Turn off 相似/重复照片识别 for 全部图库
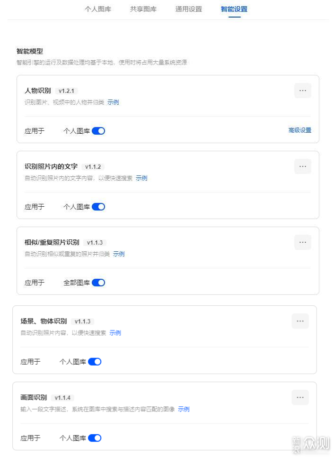Screen dimensions: 334x458 (98, 283)
